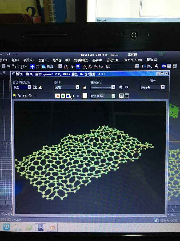Image resolution: width=180 pixels, height=241 pixels.
Task: Open the 组(G) Group menu
Action: 15,60
